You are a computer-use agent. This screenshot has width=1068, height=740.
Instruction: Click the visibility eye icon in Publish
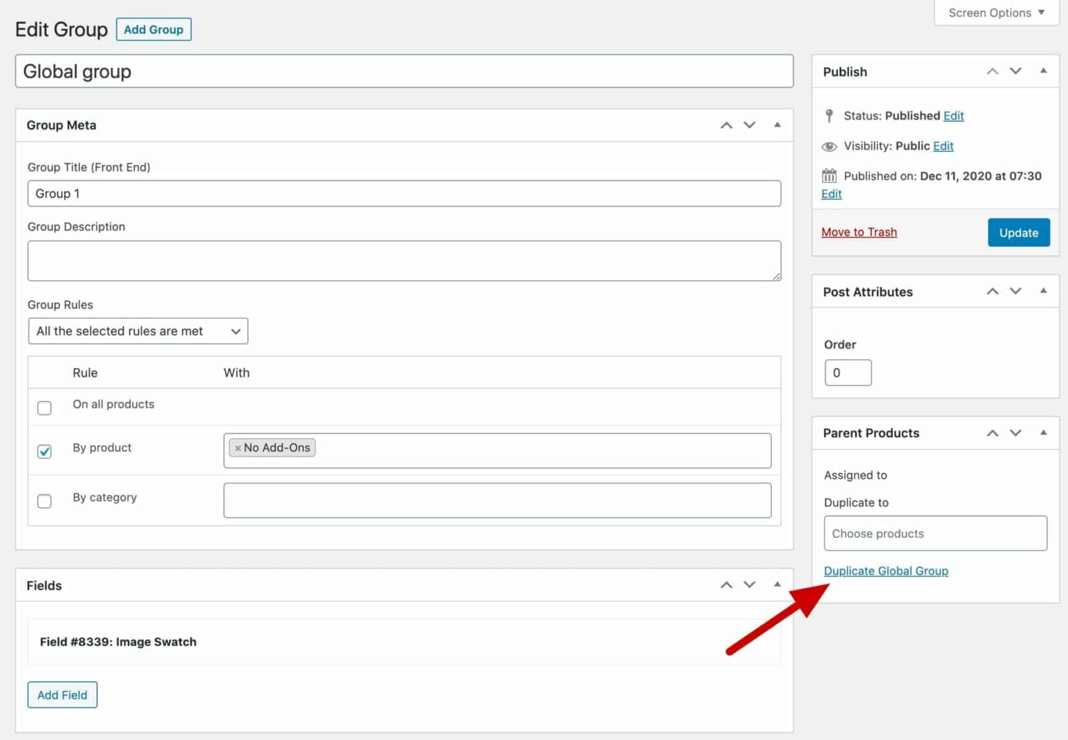829,146
